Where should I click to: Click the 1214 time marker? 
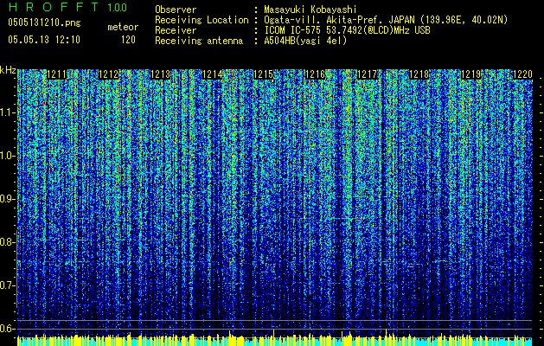point(212,74)
